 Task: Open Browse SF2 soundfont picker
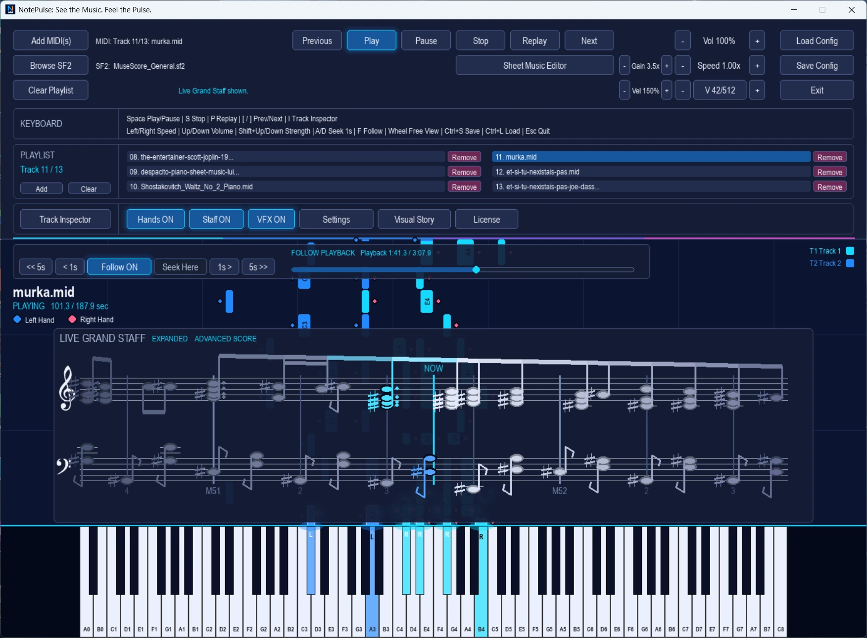tap(50, 65)
